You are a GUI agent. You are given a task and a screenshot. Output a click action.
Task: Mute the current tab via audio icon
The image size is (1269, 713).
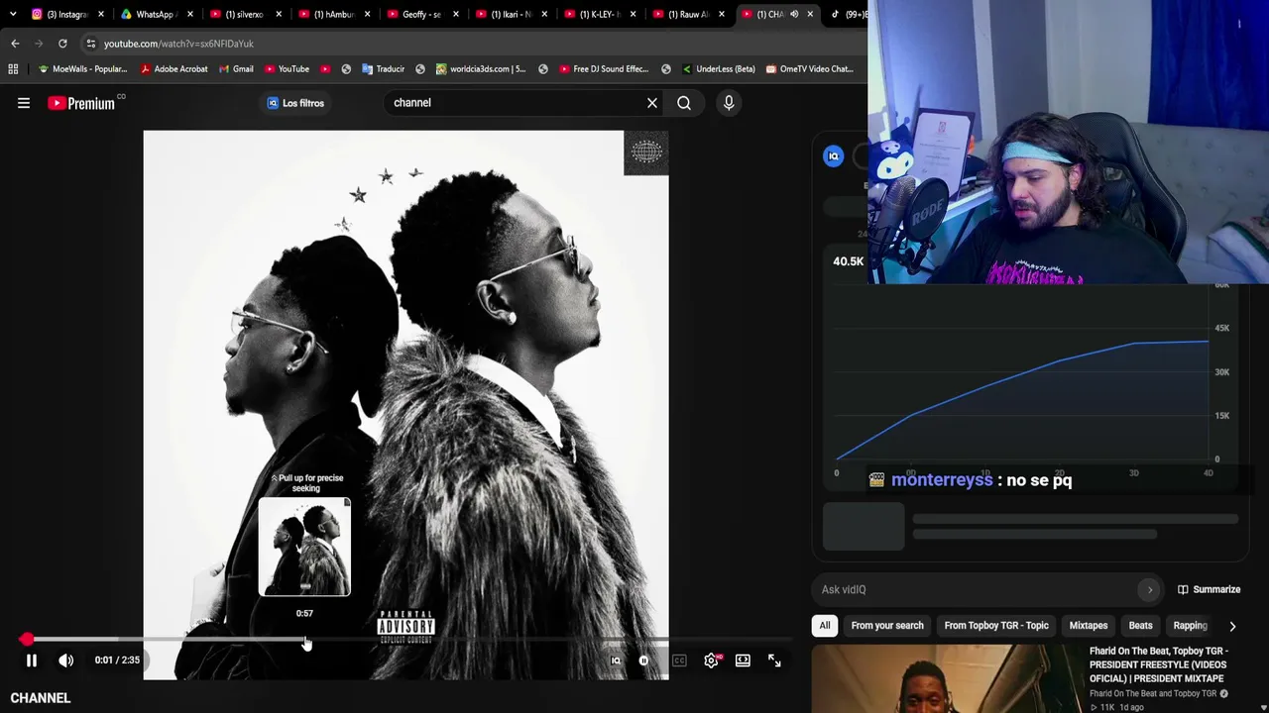pyautogui.click(x=794, y=14)
